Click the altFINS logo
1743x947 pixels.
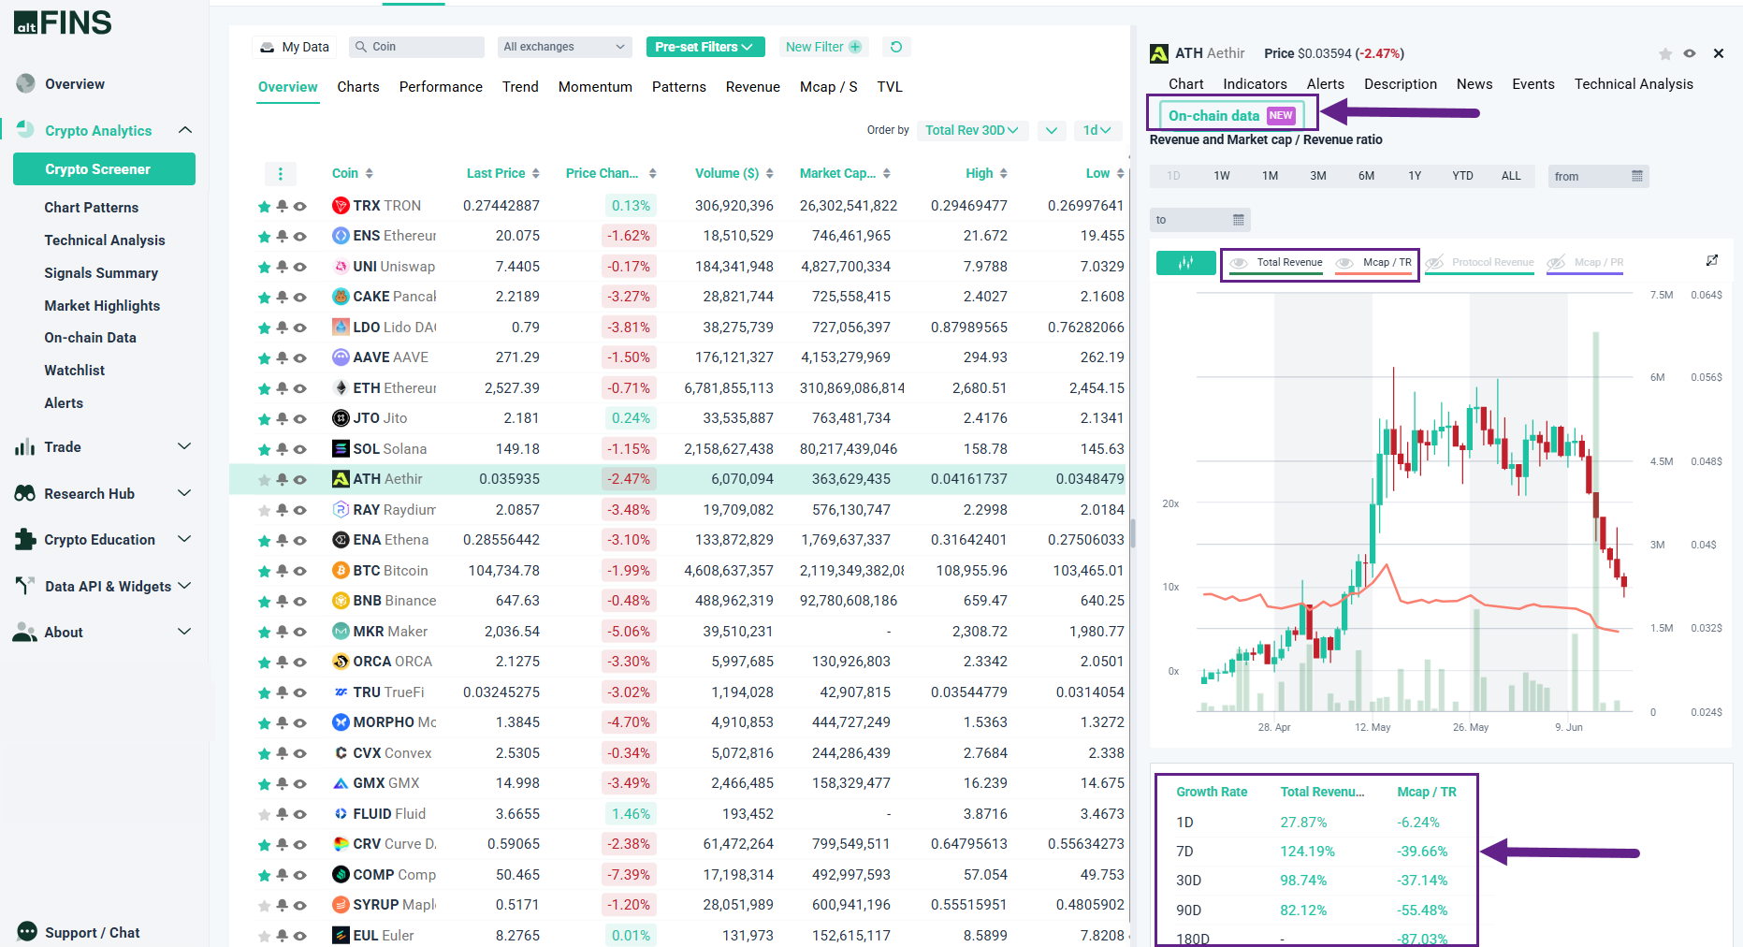pyautogui.click(x=61, y=22)
